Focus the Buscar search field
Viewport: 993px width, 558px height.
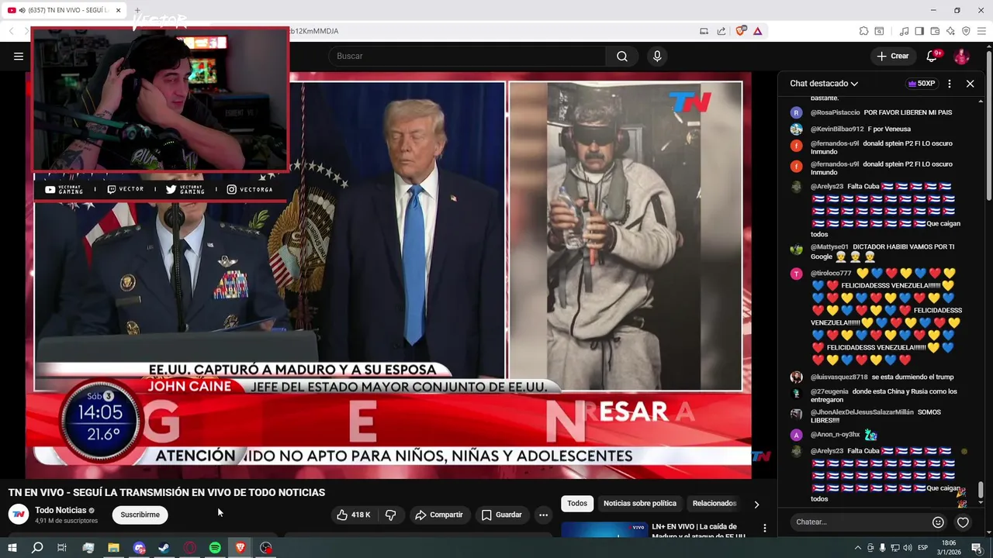point(467,56)
